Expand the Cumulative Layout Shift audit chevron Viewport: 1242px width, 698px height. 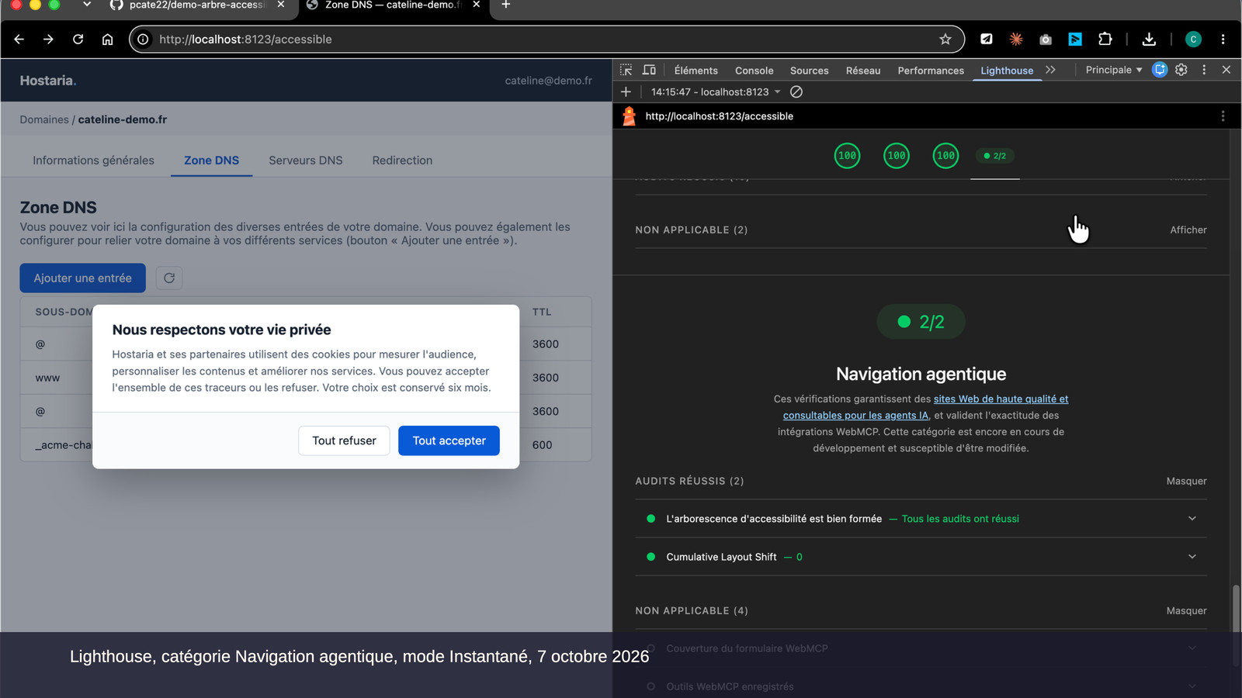1192,556
